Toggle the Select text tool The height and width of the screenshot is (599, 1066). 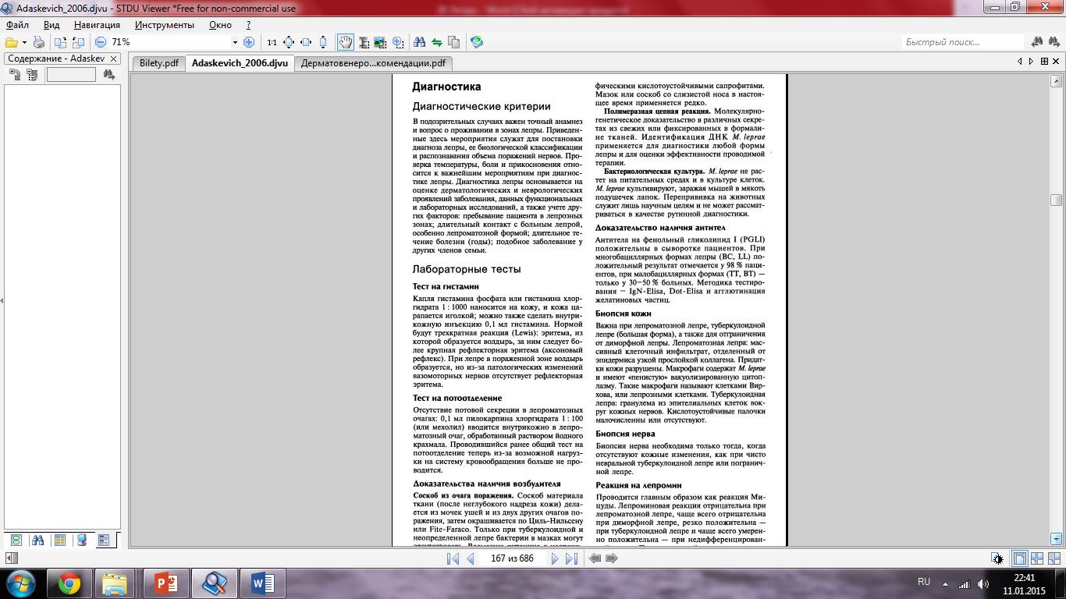coord(363,42)
